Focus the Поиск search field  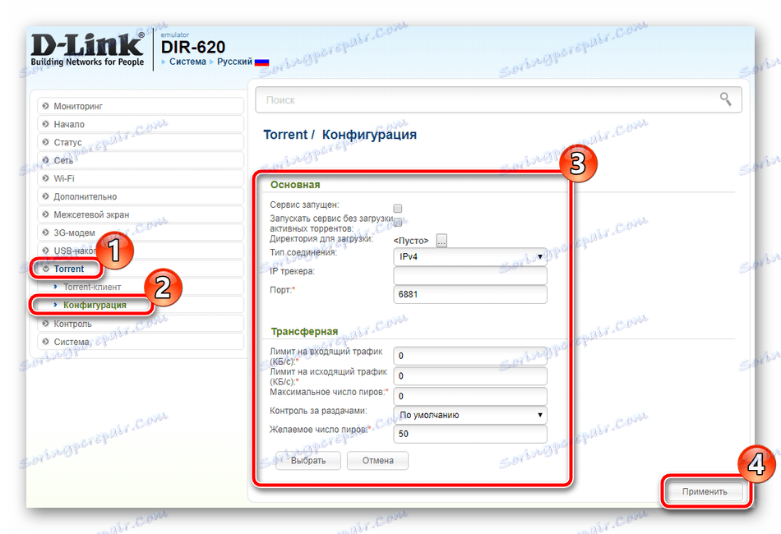498,99
